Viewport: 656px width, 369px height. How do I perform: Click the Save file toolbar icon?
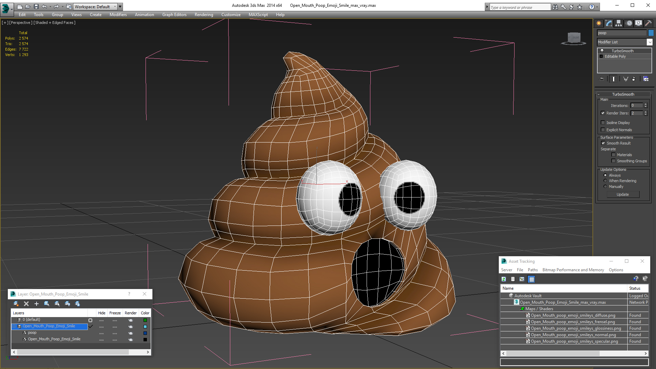pyautogui.click(x=36, y=6)
